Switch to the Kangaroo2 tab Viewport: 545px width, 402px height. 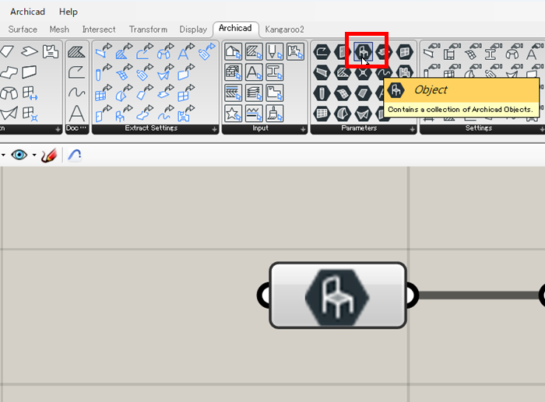[x=284, y=30]
